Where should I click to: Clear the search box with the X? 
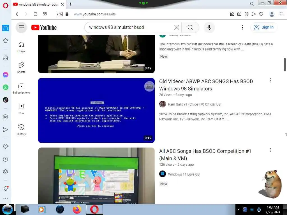177,27
